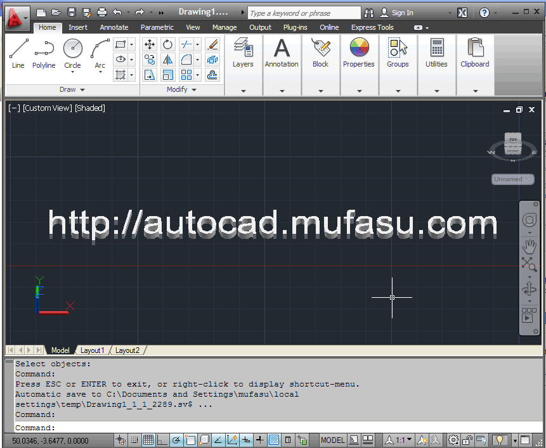546x448 pixels.
Task: Expand the Properties panel with its chevron
Action: 359,91
